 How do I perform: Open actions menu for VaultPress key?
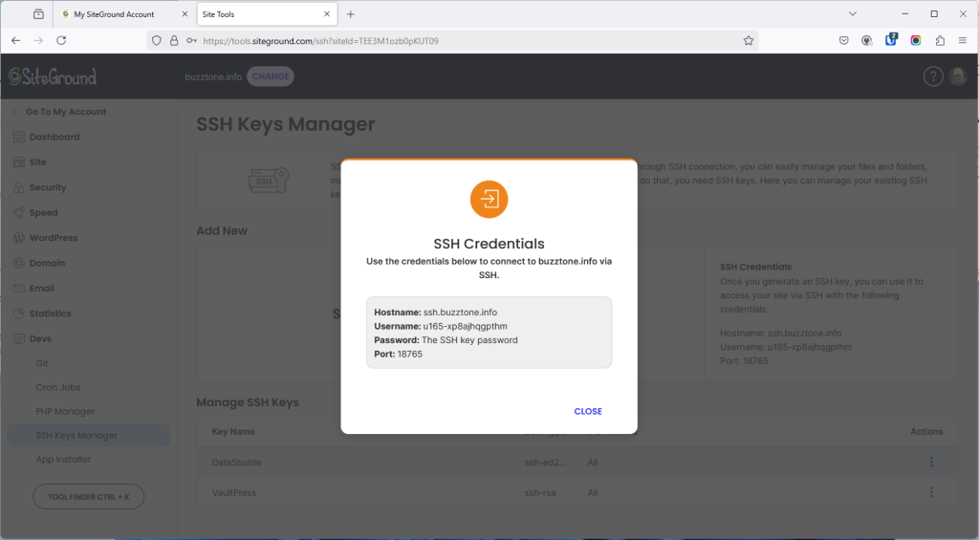931,493
